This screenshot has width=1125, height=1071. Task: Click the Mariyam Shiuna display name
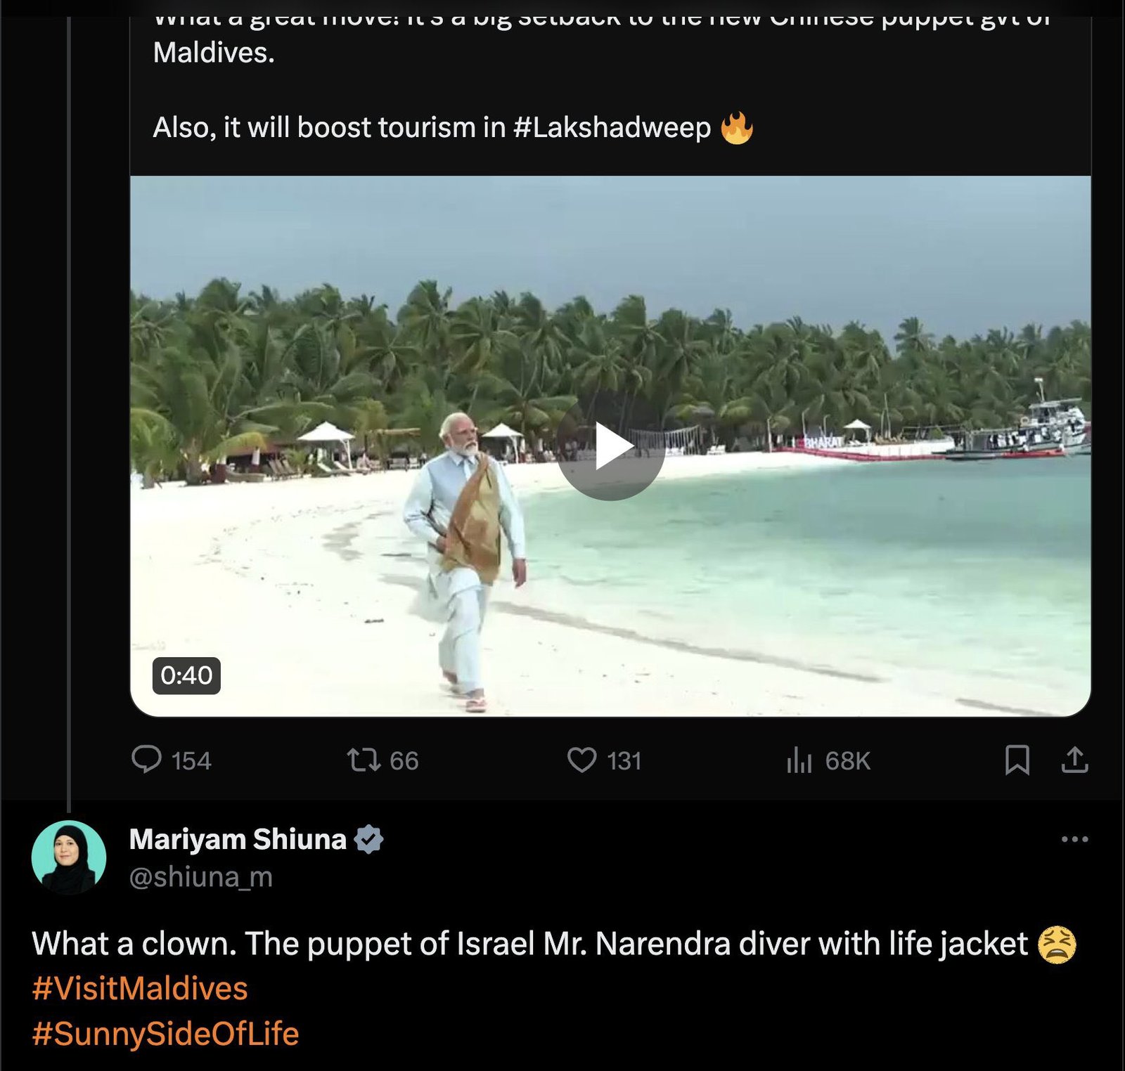click(x=238, y=839)
